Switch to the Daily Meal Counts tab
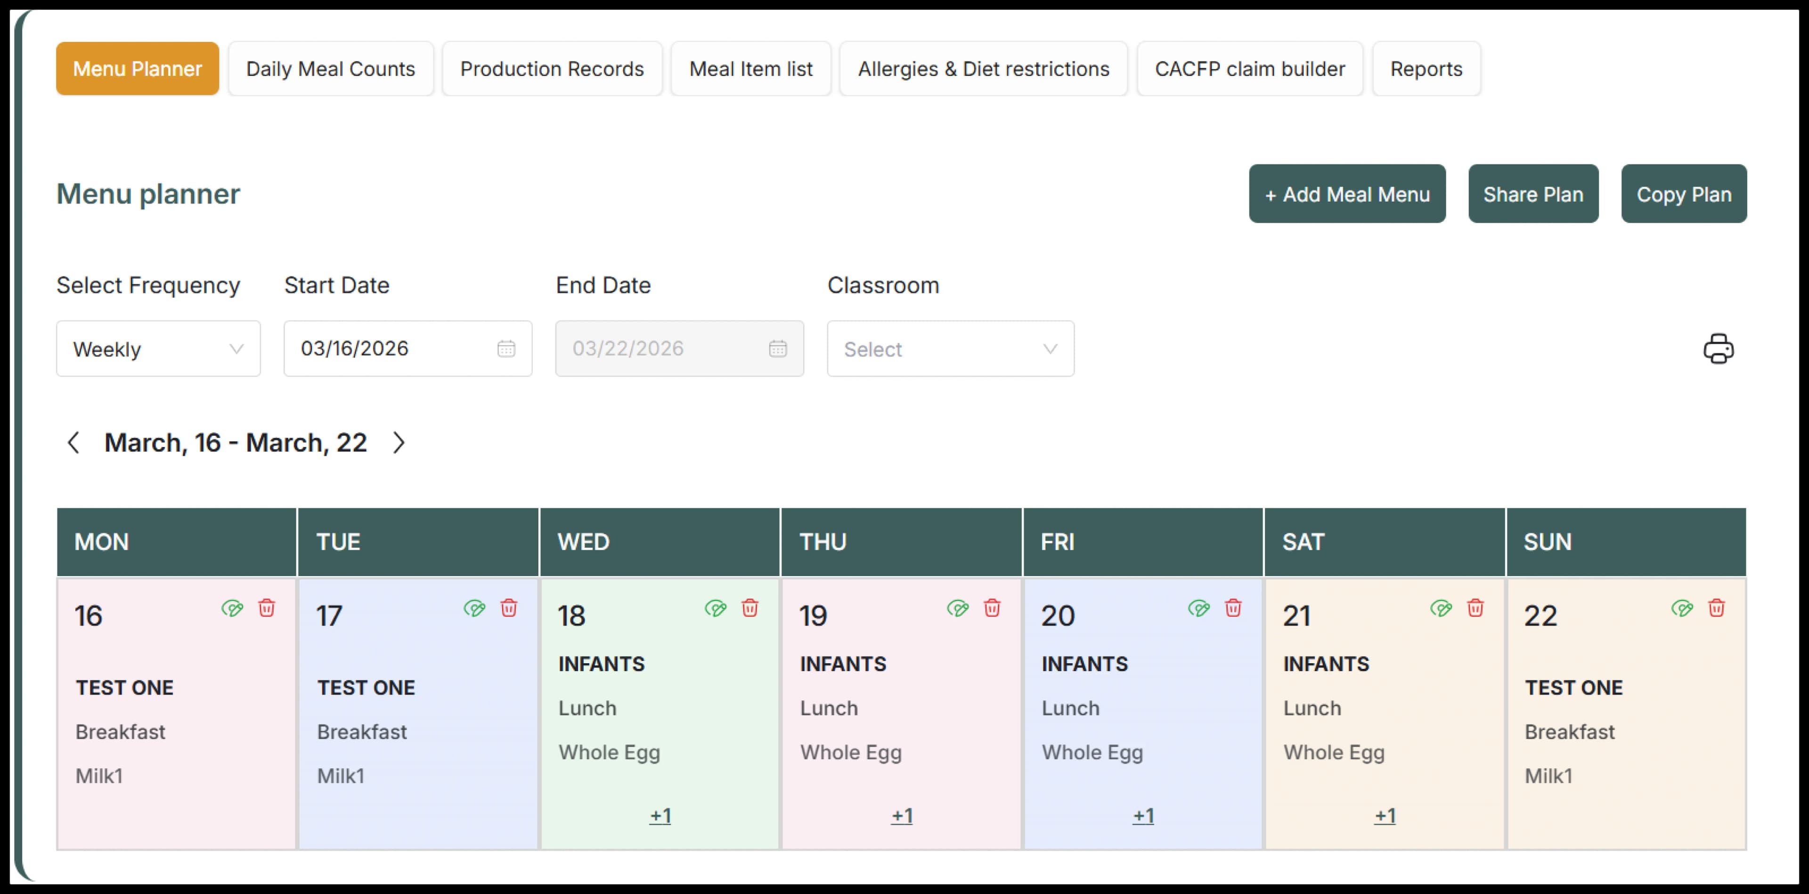 pos(331,68)
